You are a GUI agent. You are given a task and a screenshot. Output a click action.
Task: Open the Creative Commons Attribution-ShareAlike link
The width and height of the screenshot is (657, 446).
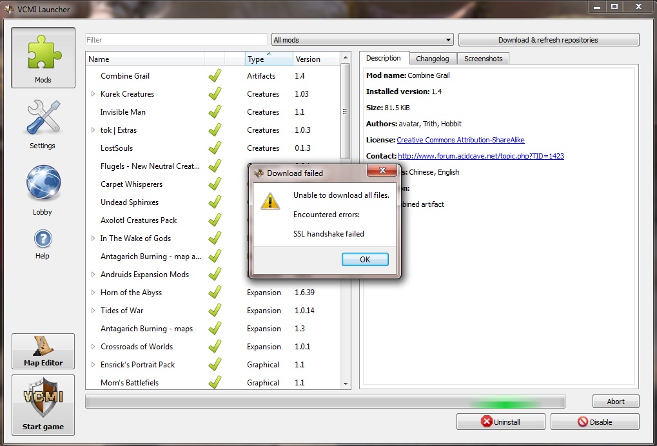point(460,140)
